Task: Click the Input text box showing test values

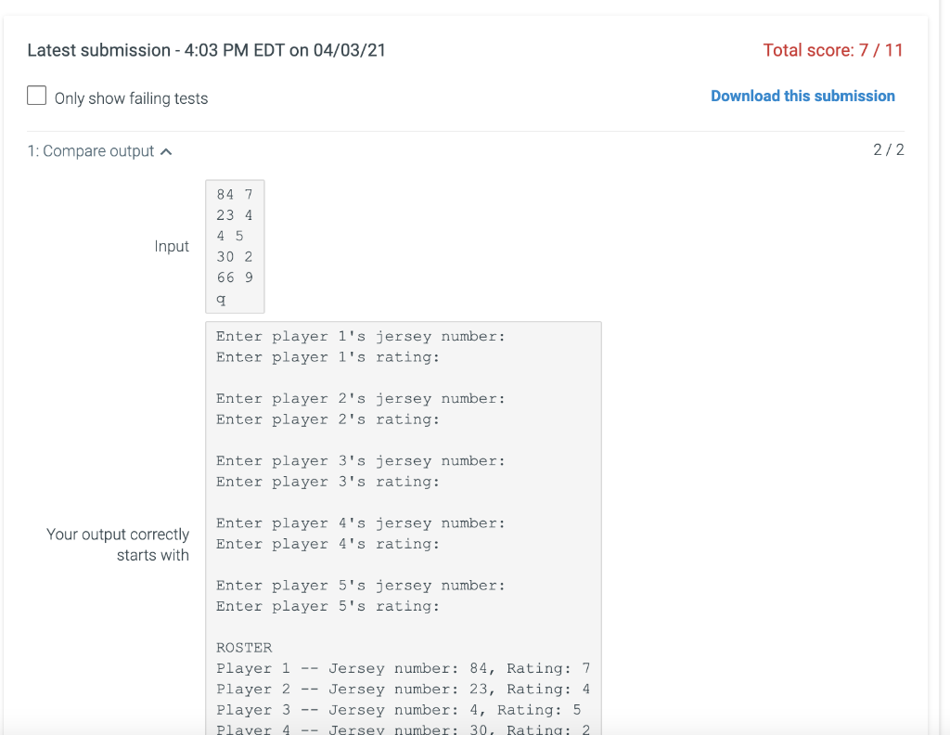Action: pos(234,245)
